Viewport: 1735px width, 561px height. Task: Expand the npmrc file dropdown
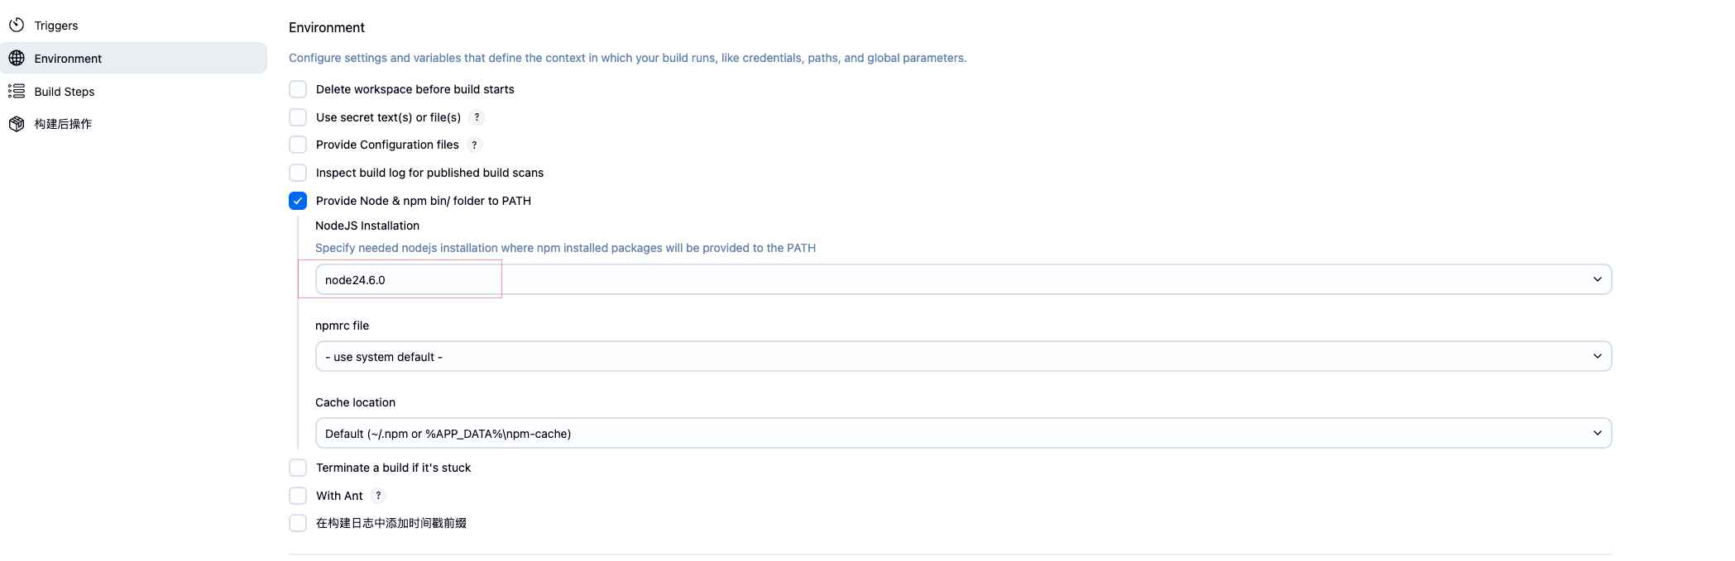963,356
